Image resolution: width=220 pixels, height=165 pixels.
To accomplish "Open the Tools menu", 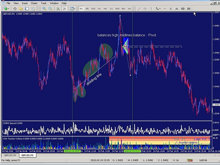I will tap(44, 3).
